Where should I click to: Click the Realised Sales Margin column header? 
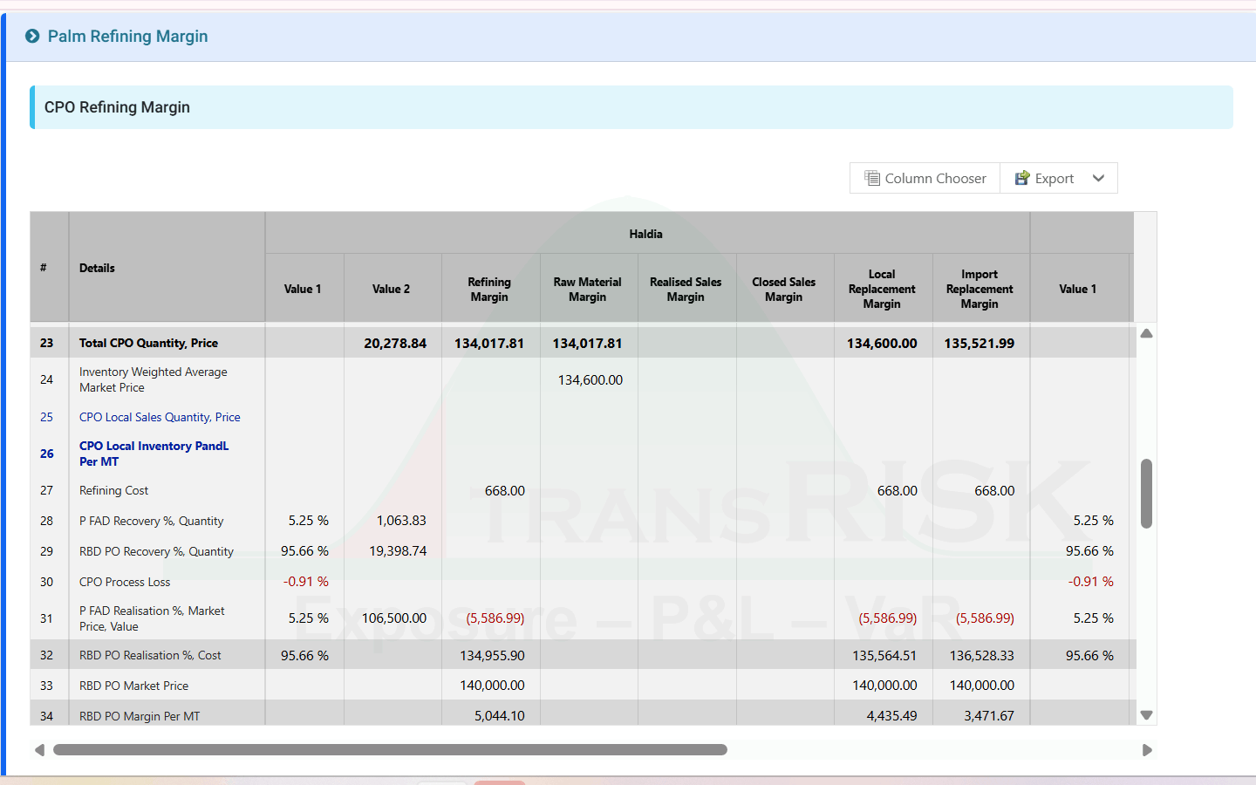pos(686,289)
